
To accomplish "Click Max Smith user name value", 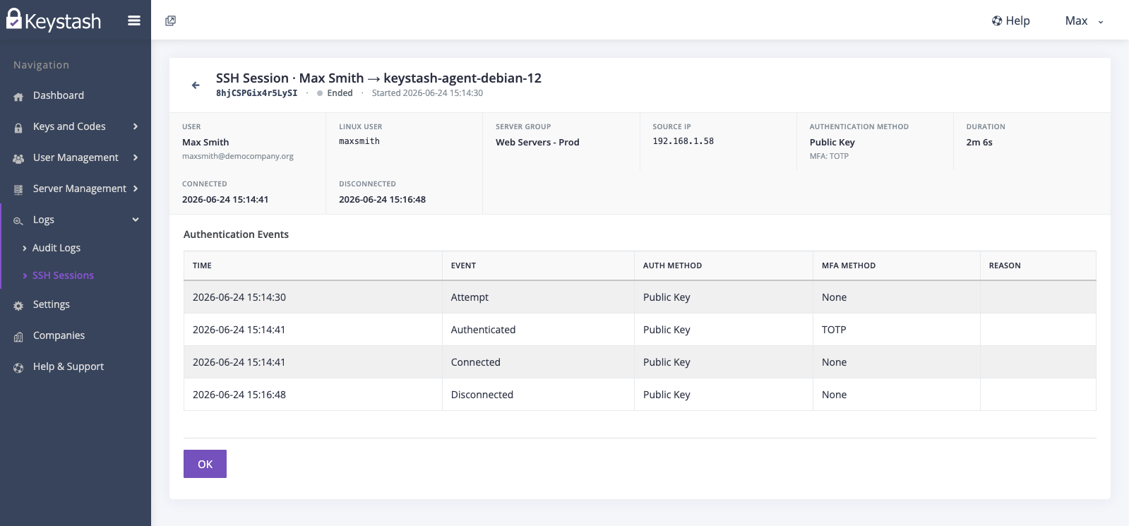I will (205, 142).
